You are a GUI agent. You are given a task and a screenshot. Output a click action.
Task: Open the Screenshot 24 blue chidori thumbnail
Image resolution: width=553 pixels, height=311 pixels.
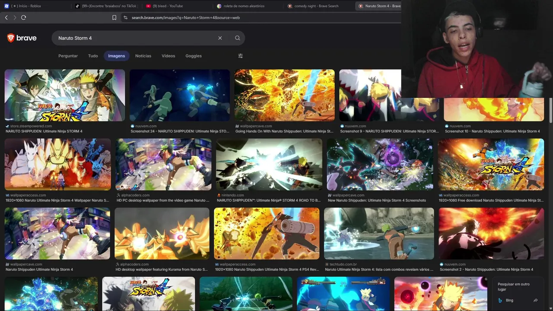pos(180,95)
